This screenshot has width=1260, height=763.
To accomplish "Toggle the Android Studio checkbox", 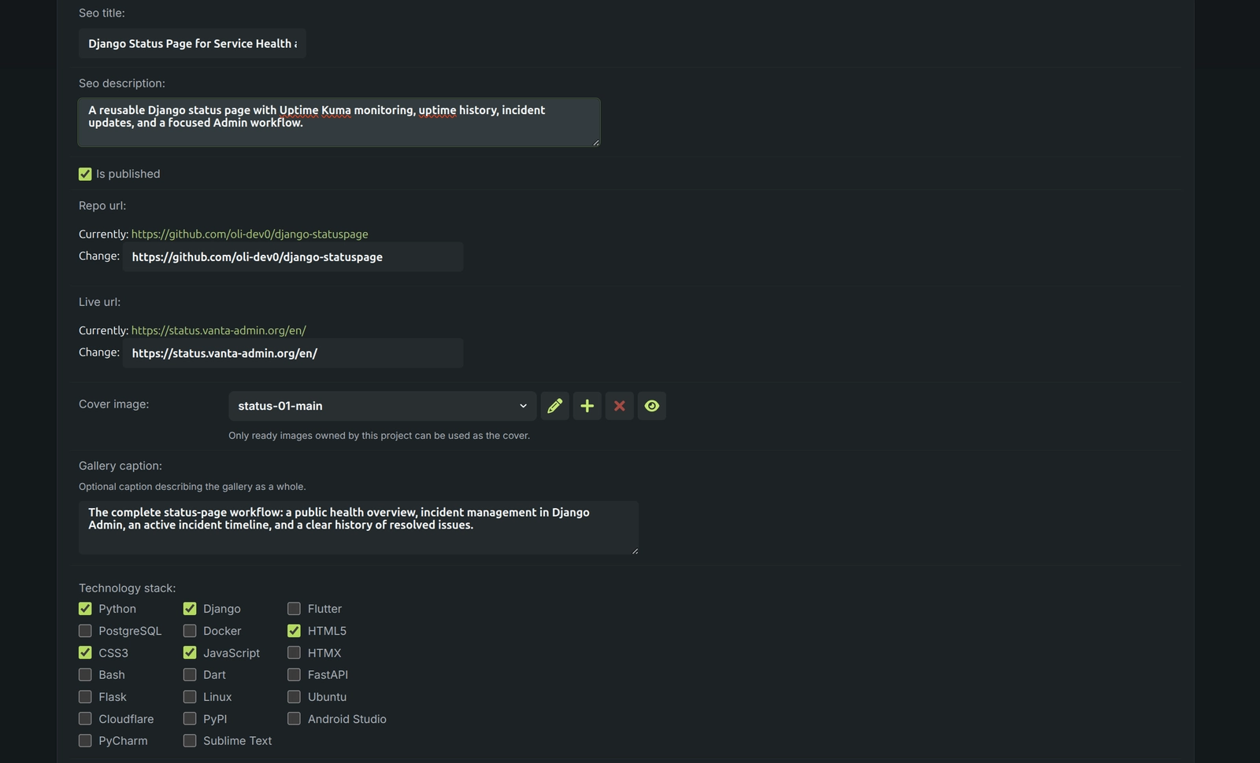I will pos(294,719).
